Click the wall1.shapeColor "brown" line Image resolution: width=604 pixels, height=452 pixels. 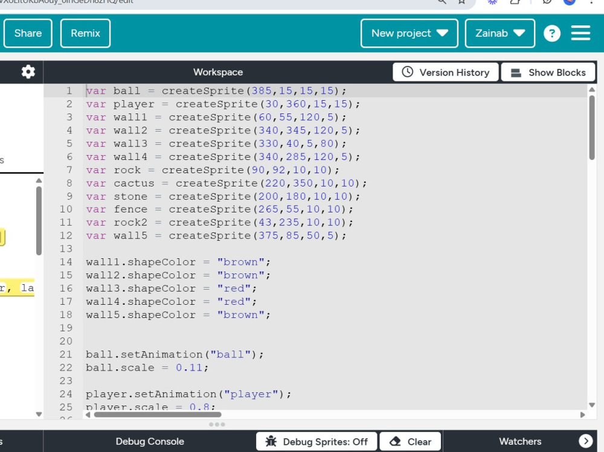[x=178, y=262]
